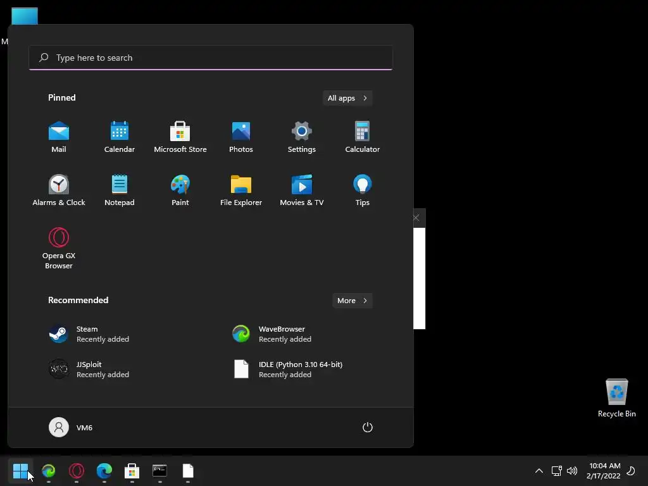
Task: Switch to the command prompt taskbar icon
Action: tap(159, 471)
